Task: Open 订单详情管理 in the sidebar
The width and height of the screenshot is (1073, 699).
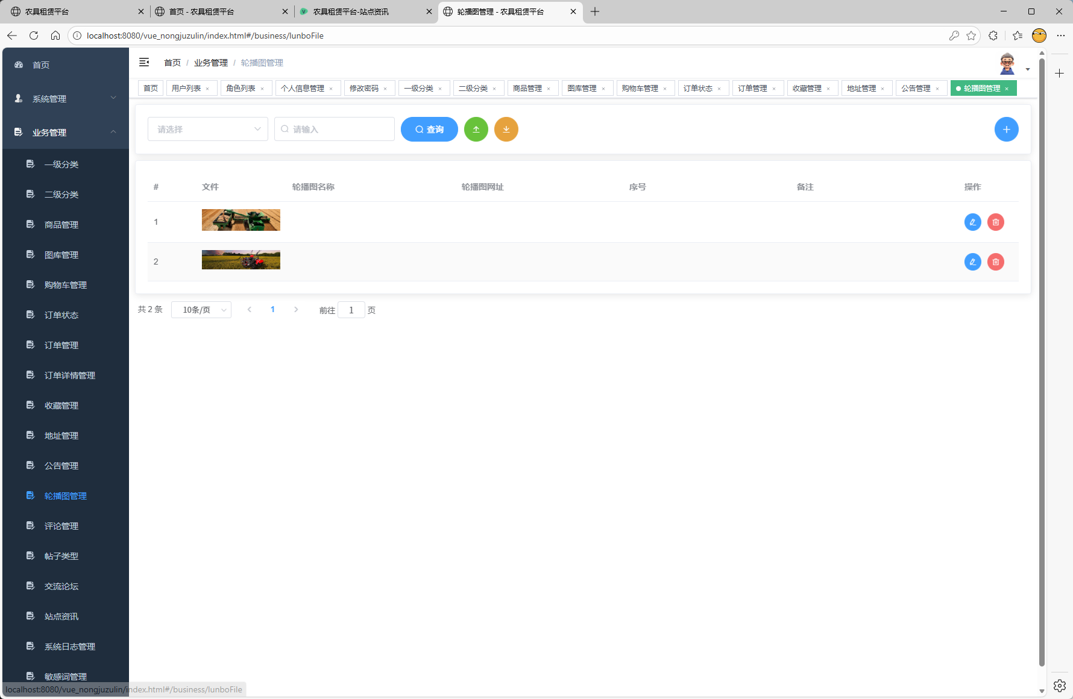Action: (x=66, y=375)
